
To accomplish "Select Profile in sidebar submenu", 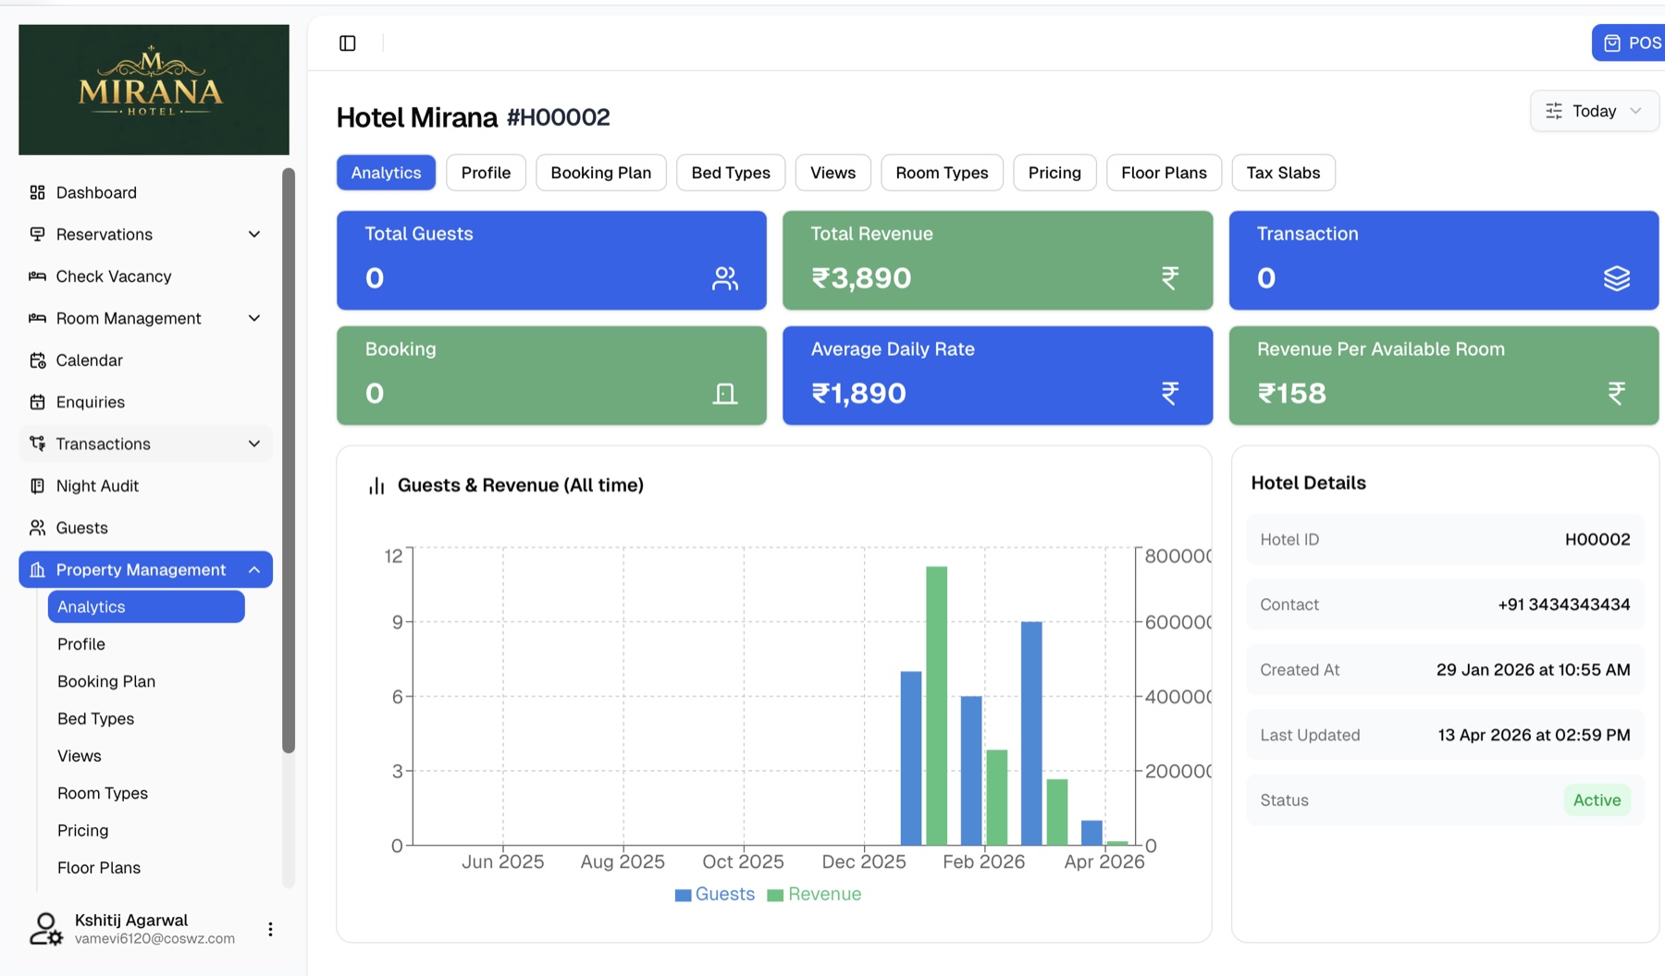I will [x=146, y=644].
